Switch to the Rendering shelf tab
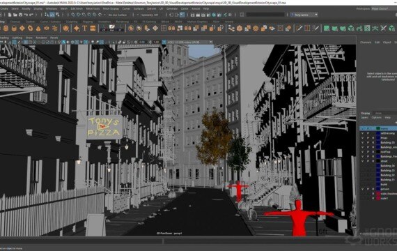The height and width of the screenshot is (251, 397). 123,22
